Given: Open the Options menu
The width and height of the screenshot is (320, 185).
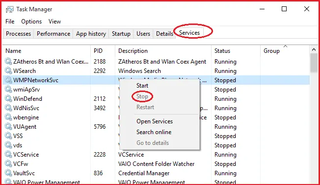Looking at the screenshot, I should coord(31,22).
